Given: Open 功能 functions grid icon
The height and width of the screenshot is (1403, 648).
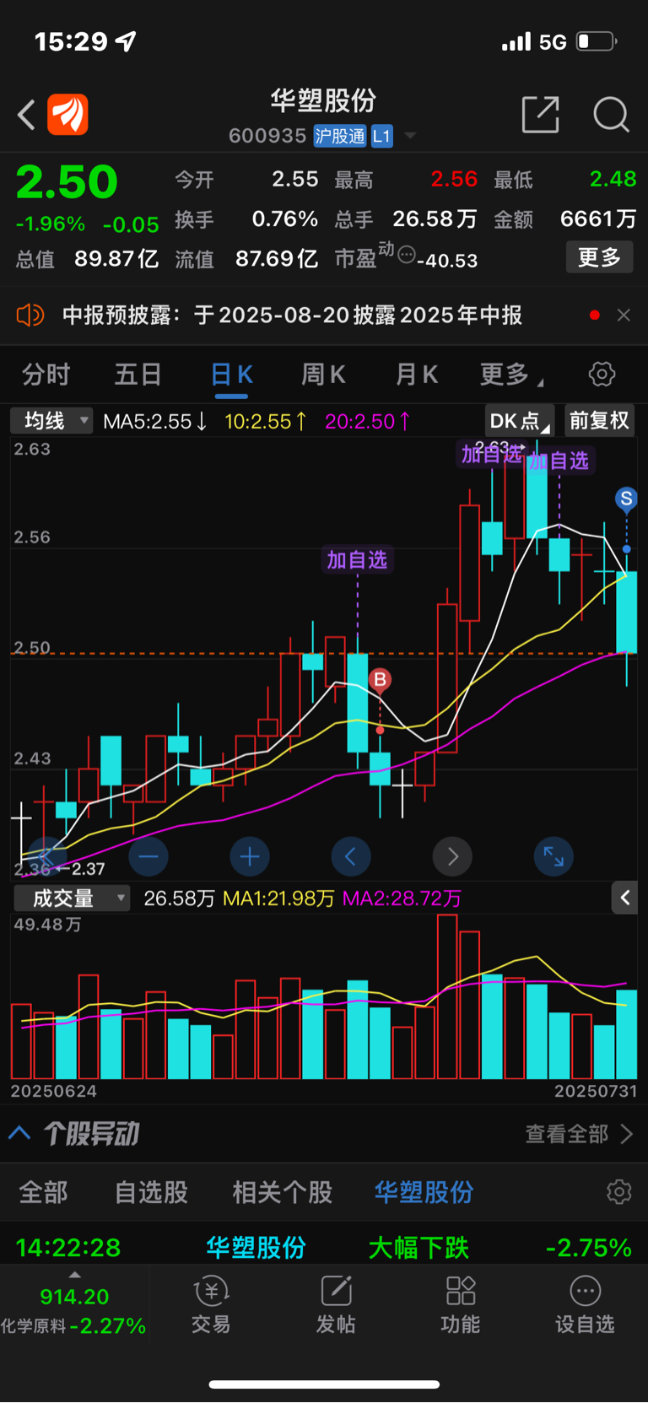Looking at the screenshot, I should point(461,1304).
